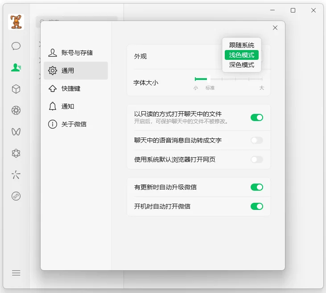Disable 开机时自动打开微信 toggle
326x293 pixels.
click(x=257, y=206)
